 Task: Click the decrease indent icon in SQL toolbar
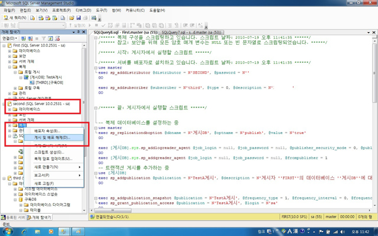click(x=185, y=25)
